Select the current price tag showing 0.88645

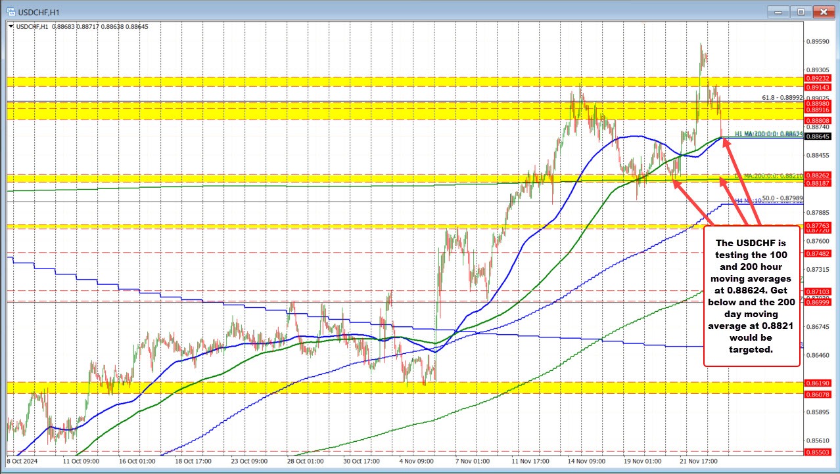[x=818, y=136]
